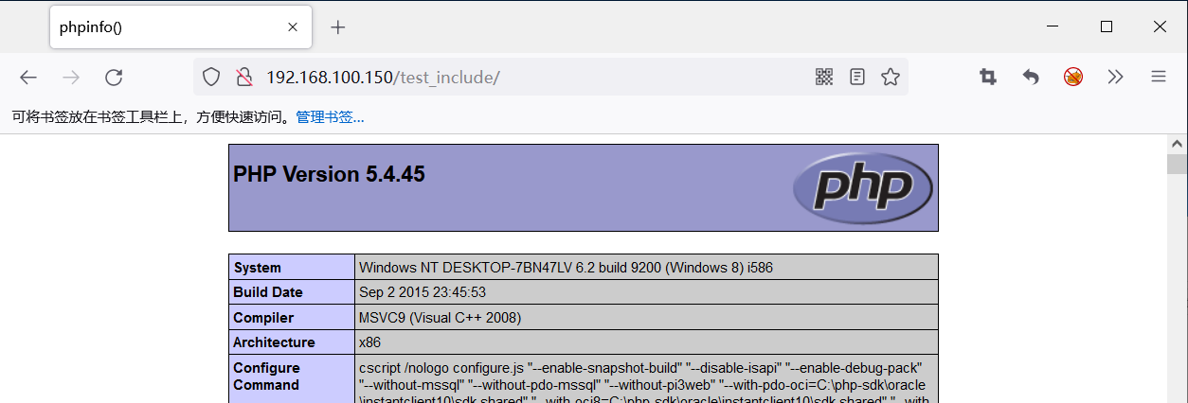Click the insecure connection padlock icon

point(243,78)
